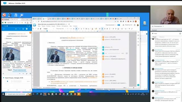Open the Рецензирование mode dropdown

tap(111, 25)
